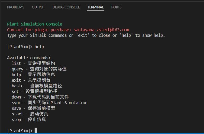Click the 'stop' command entry
Image resolution: width=204 pixels, height=134 pixels.
coord(16,119)
